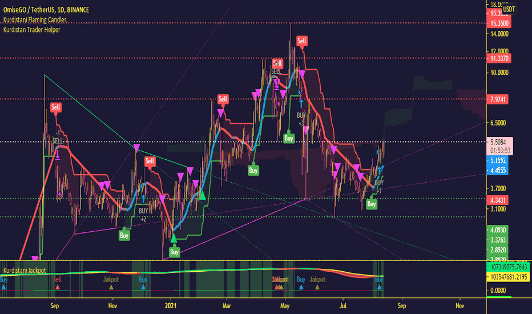
Task: Click the yellow 103547681.2195 value tag
Action: pyautogui.click(x=508, y=277)
